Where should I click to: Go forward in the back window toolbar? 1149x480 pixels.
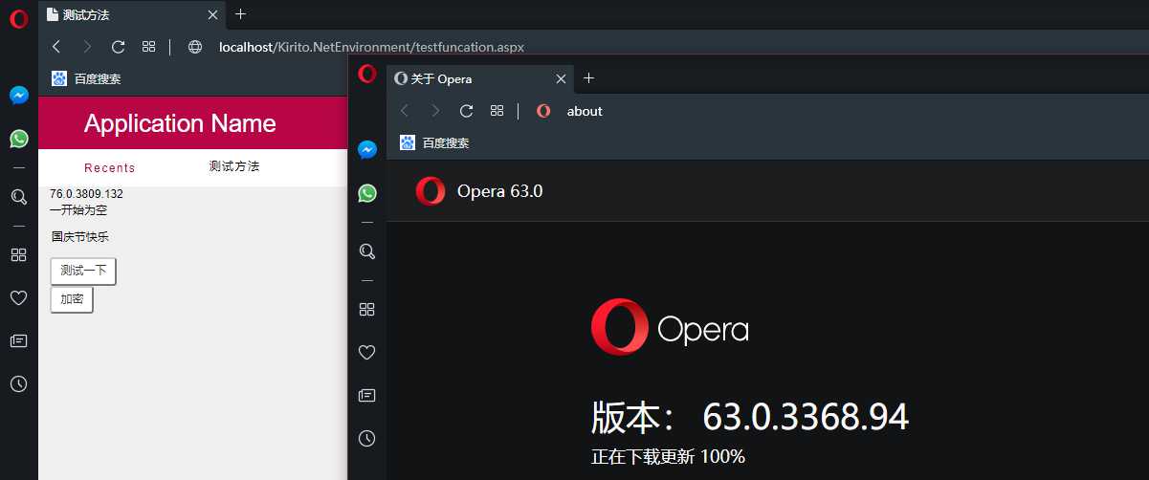pyautogui.click(x=87, y=46)
